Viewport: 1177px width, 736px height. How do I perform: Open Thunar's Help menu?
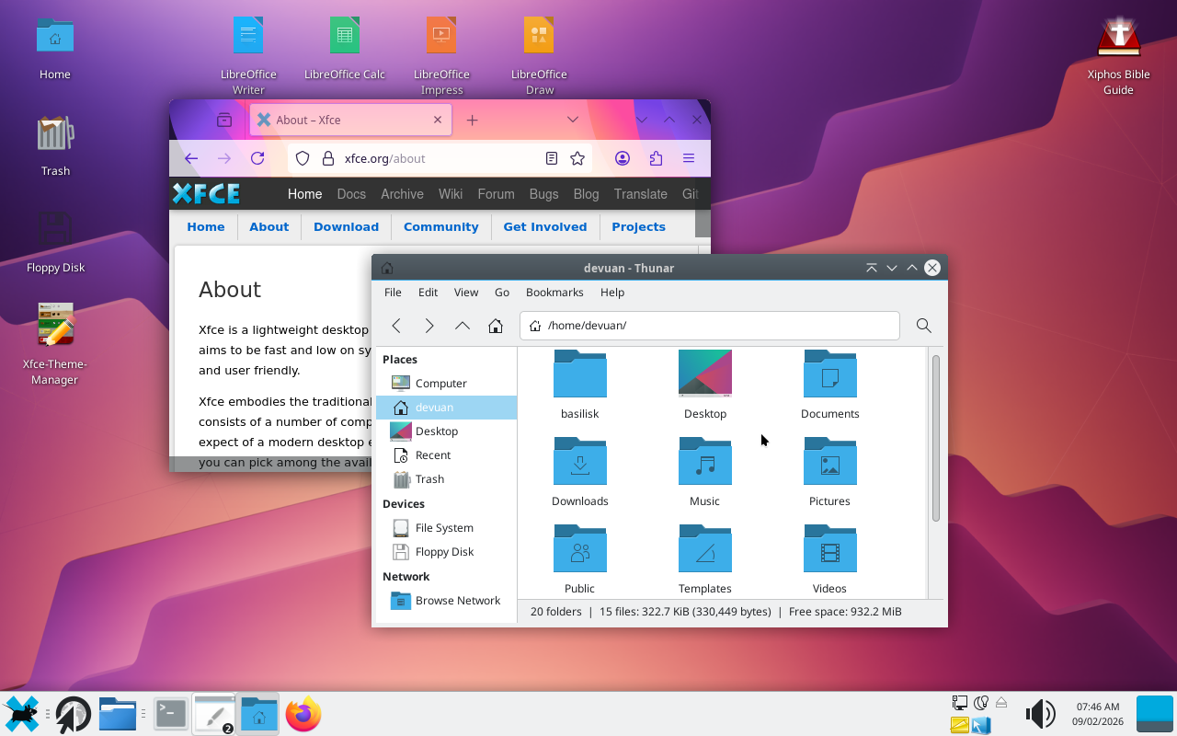612,293
